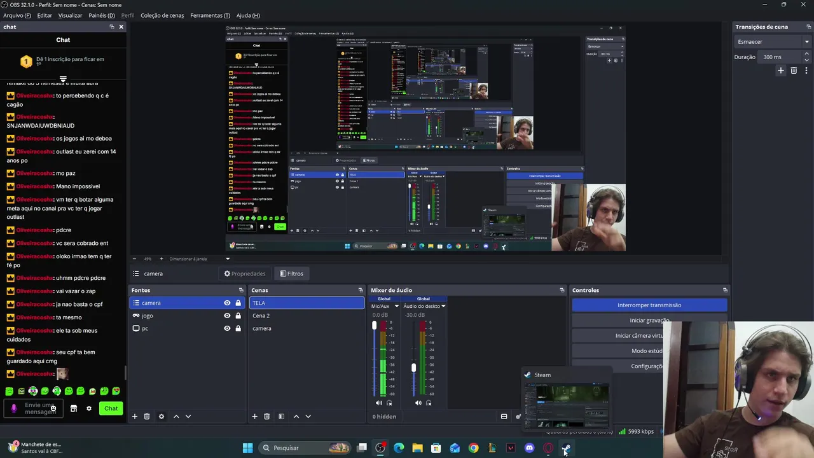Toggle desktop audio monitoring headphone icon
The height and width of the screenshot is (458, 814).
pyautogui.click(x=428, y=403)
